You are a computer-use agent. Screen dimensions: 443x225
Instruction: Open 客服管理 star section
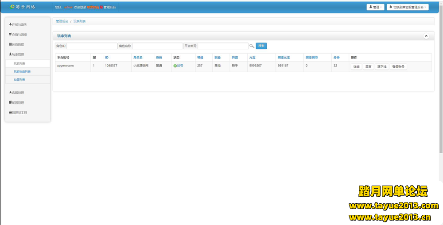pyautogui.click(x=18, y=93)
